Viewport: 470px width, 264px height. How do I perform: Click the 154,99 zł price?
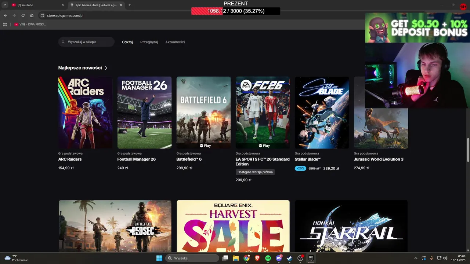[66, 168]
